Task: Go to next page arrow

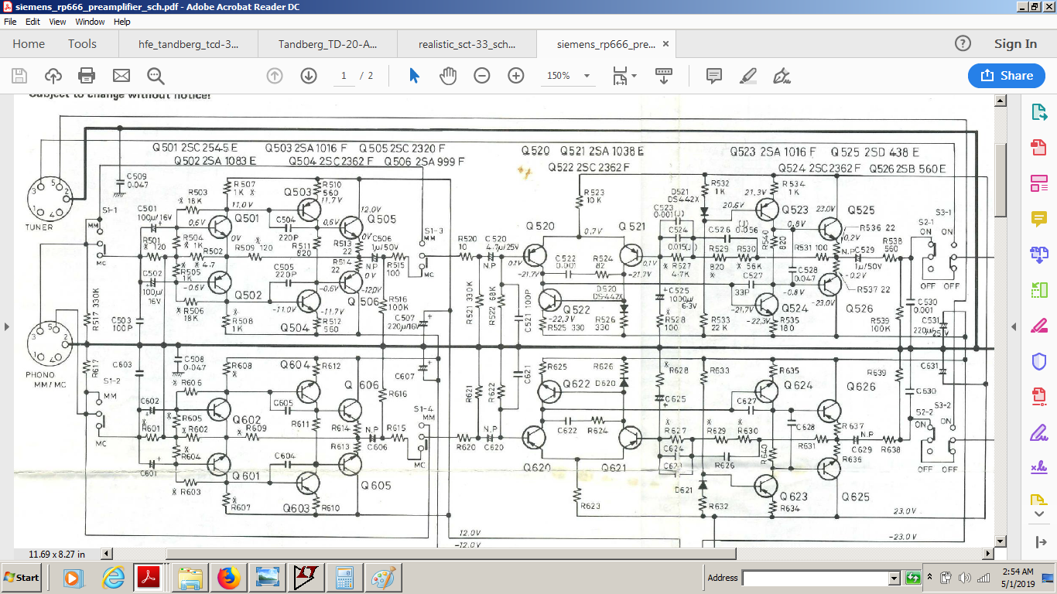Action: (309, 76)
